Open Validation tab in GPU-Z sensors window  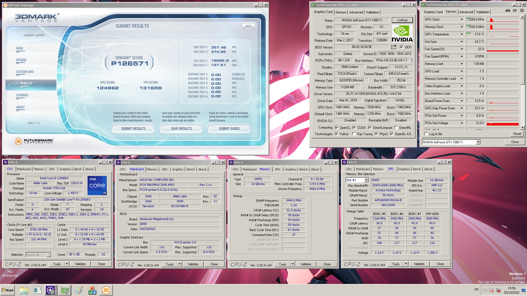482,12
